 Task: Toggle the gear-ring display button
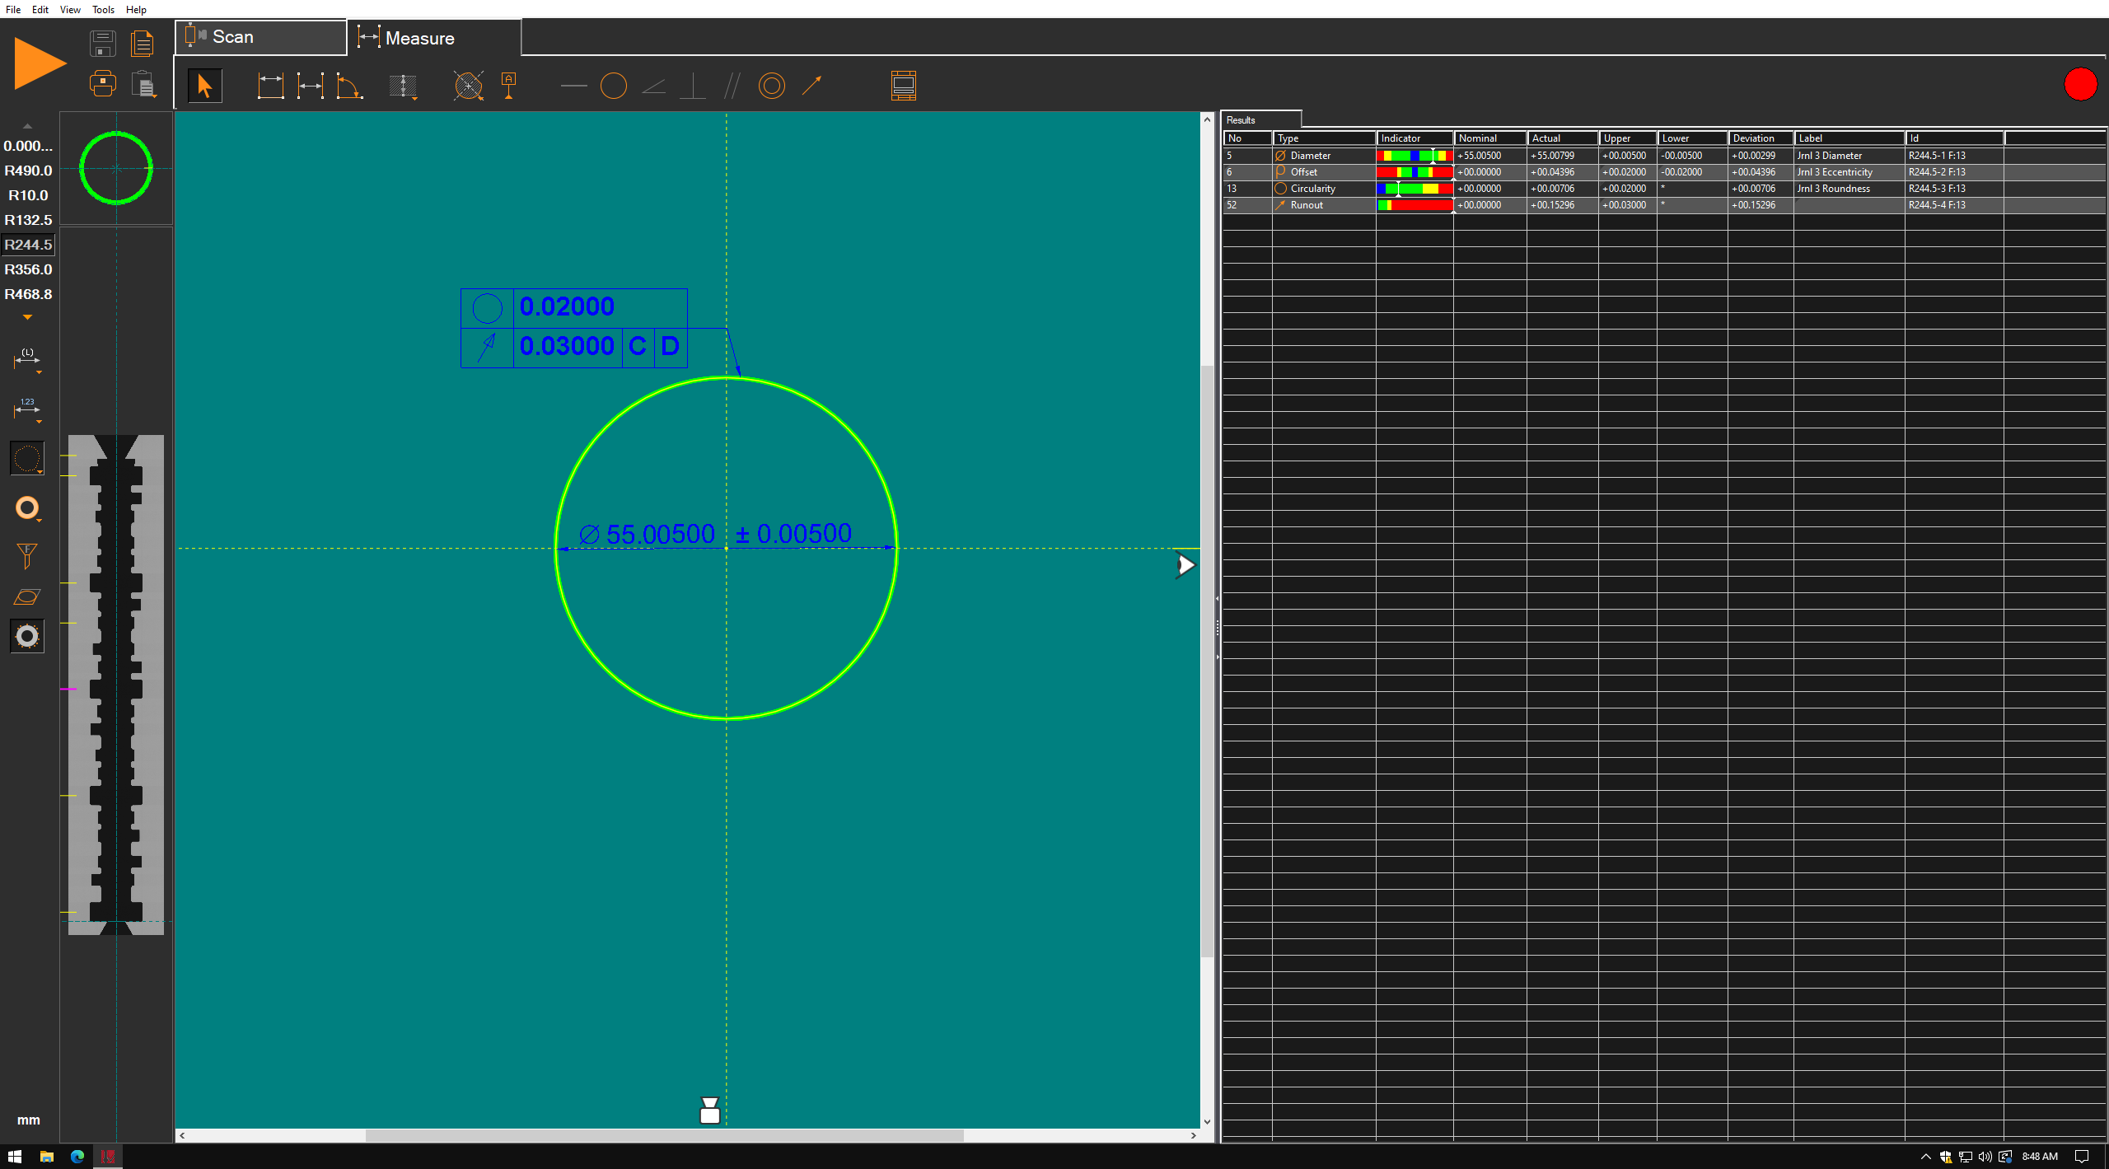pos(27,636)
